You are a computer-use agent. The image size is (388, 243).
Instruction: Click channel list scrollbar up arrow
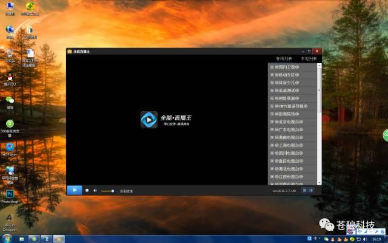tap(319, 66)
